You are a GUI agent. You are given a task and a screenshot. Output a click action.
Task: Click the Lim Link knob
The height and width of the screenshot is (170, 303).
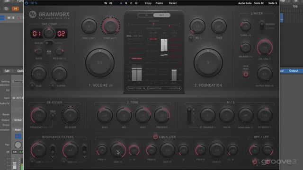pos(265,47)
